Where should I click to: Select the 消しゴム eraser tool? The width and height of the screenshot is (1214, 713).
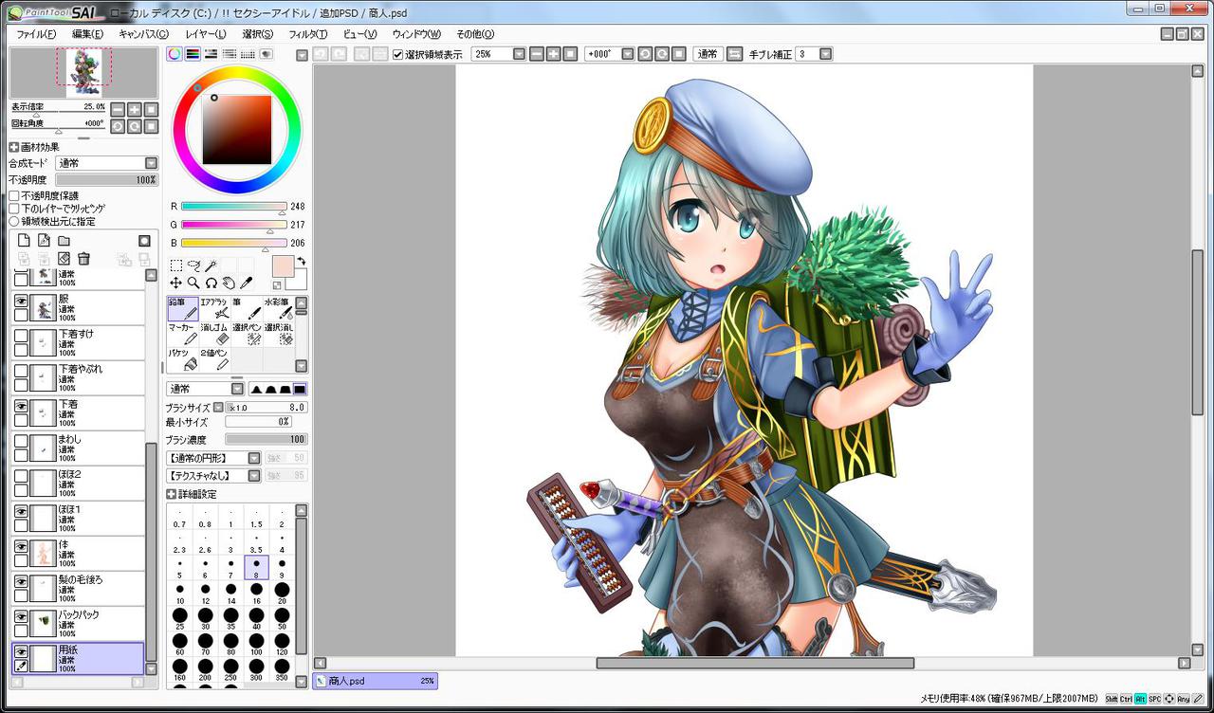tap(215, 333)
